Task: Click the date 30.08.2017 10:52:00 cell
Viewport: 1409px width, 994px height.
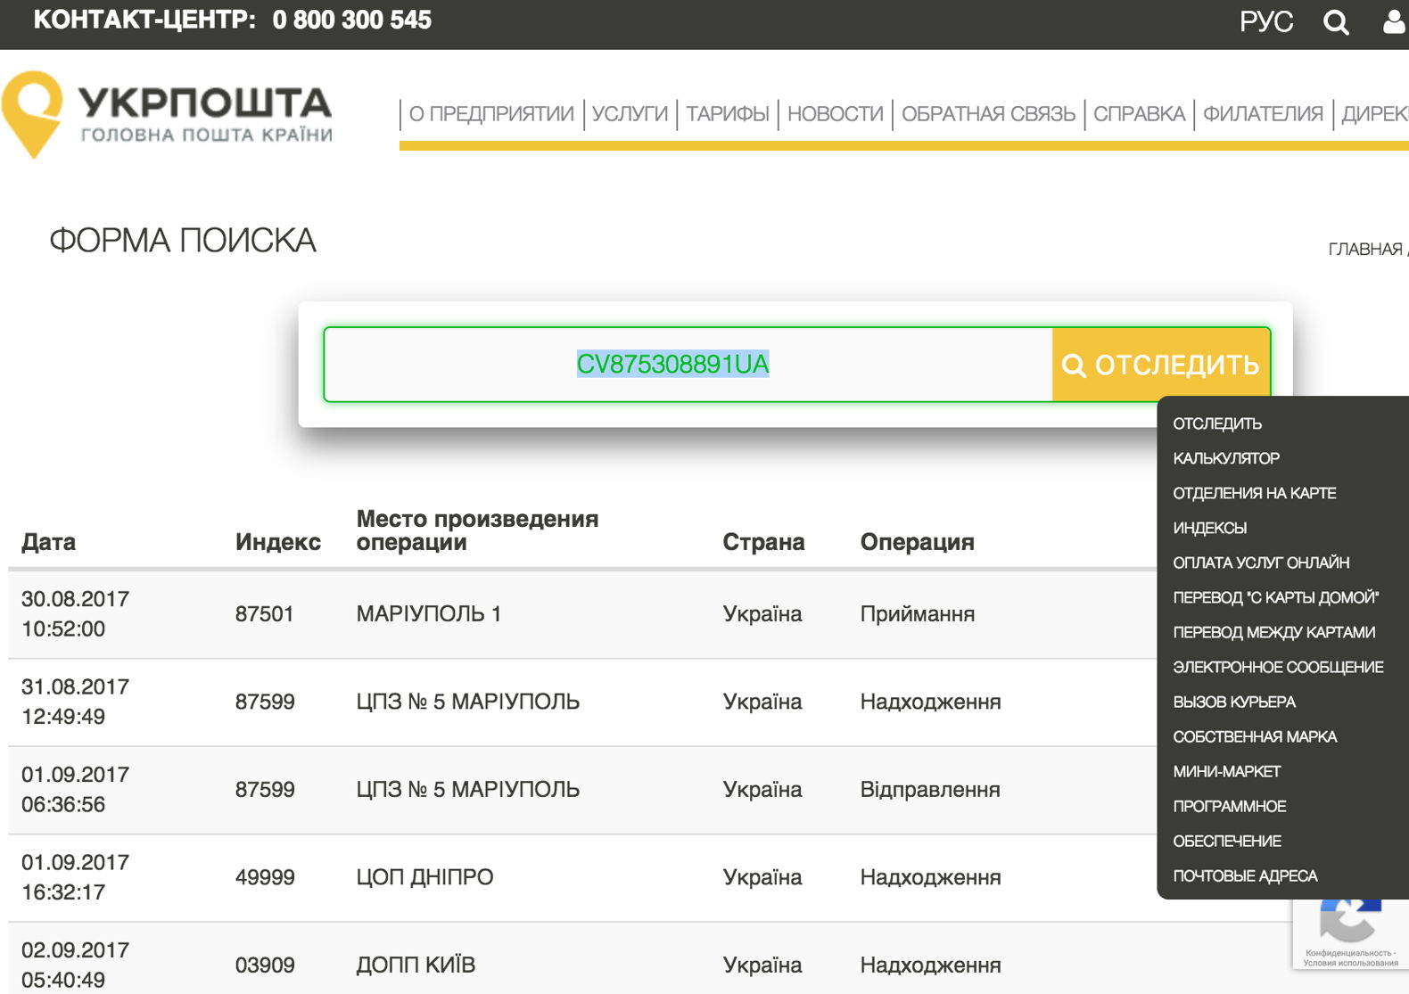Action: (75, 613)
